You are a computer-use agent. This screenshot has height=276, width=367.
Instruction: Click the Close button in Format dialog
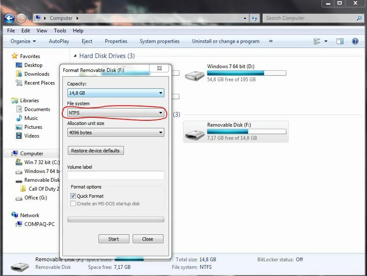148,239
